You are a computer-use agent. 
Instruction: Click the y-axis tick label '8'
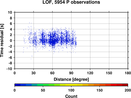point(11,18)
